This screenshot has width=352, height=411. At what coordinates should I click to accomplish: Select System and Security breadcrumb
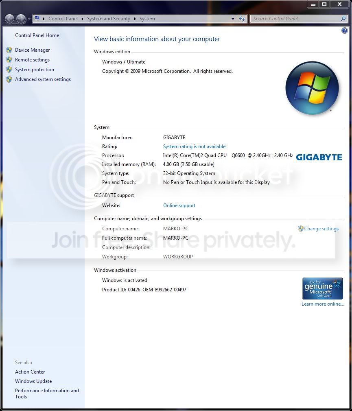tap(109, 19)
